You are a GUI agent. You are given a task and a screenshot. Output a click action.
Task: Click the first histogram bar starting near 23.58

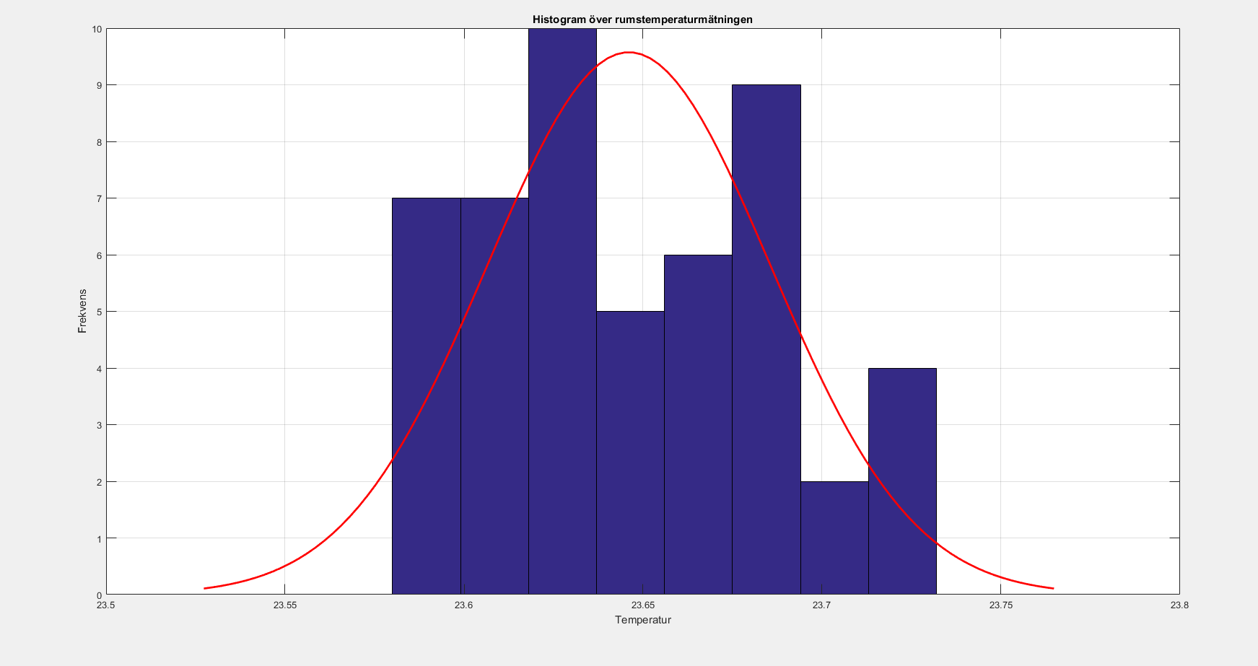coord(426,395)
